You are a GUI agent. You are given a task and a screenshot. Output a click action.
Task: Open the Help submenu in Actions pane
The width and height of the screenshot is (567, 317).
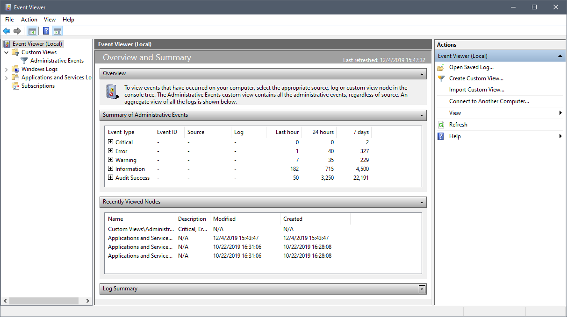coord(500,136)
